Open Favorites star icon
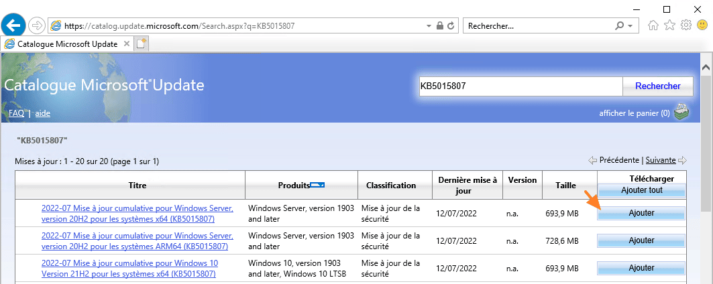 pos(669,25)
